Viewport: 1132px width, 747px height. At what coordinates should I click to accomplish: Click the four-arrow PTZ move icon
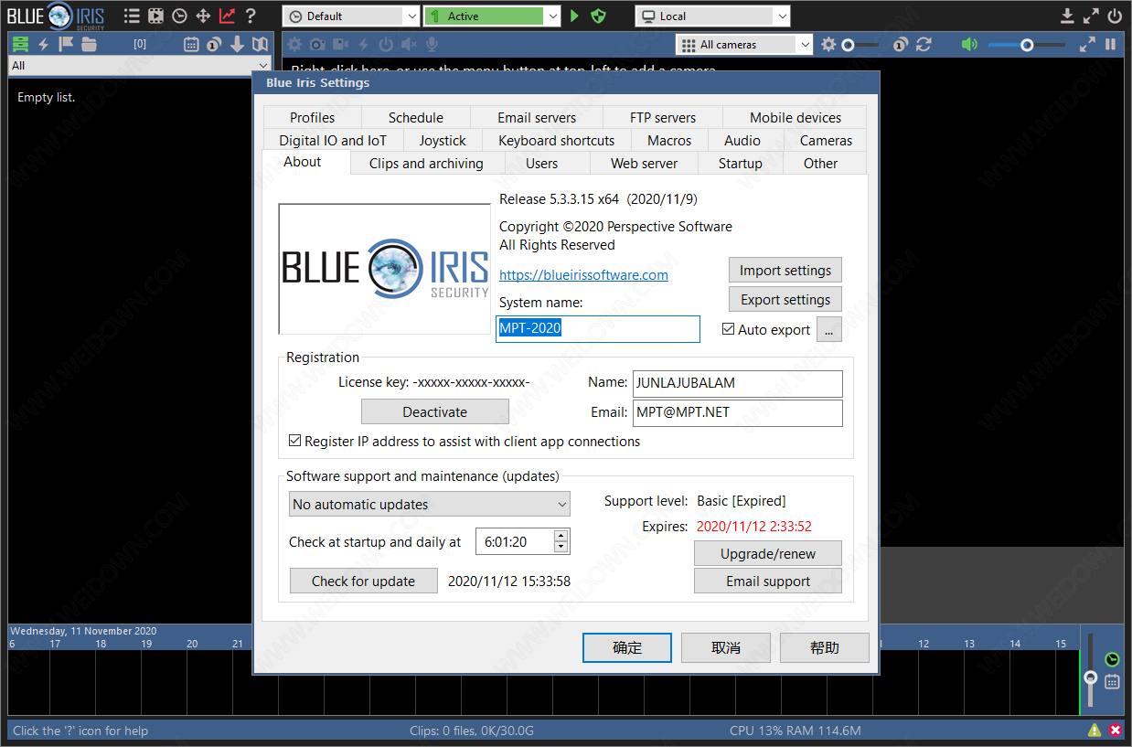pos(203,16)
